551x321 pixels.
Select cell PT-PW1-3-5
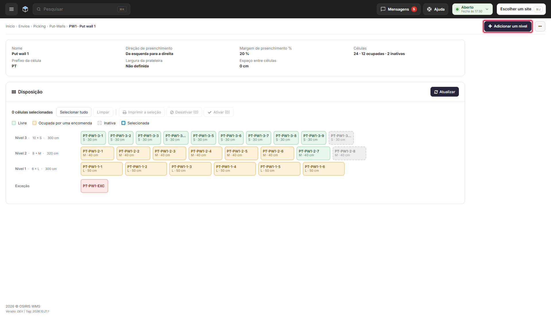click(x=203, y=138)
